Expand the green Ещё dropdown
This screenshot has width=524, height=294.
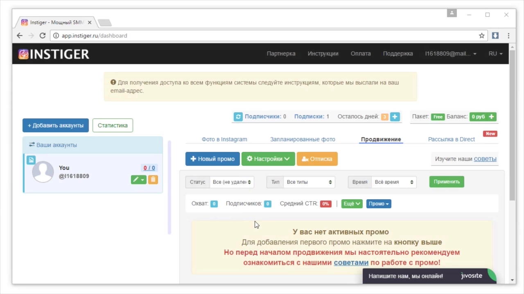coord(352,203)
